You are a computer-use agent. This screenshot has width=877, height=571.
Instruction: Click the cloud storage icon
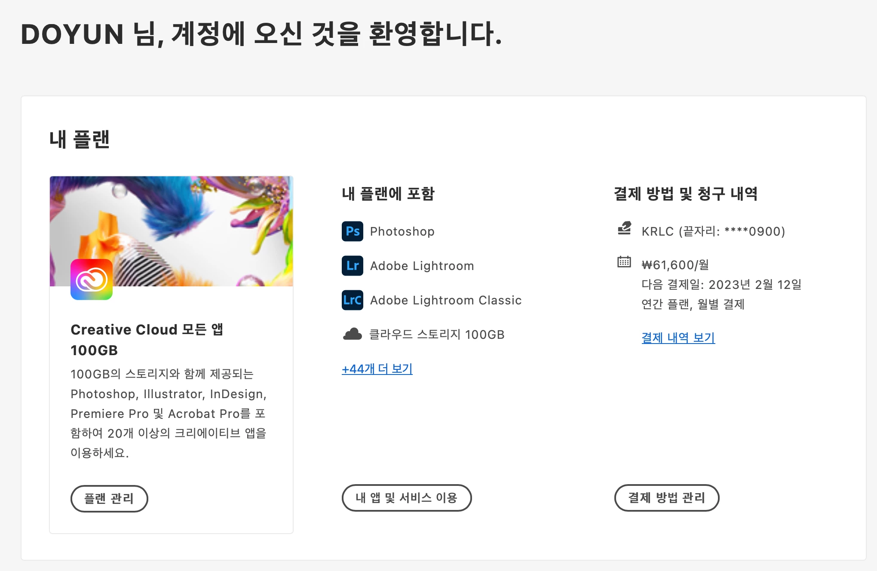click(x=352, y=334)
